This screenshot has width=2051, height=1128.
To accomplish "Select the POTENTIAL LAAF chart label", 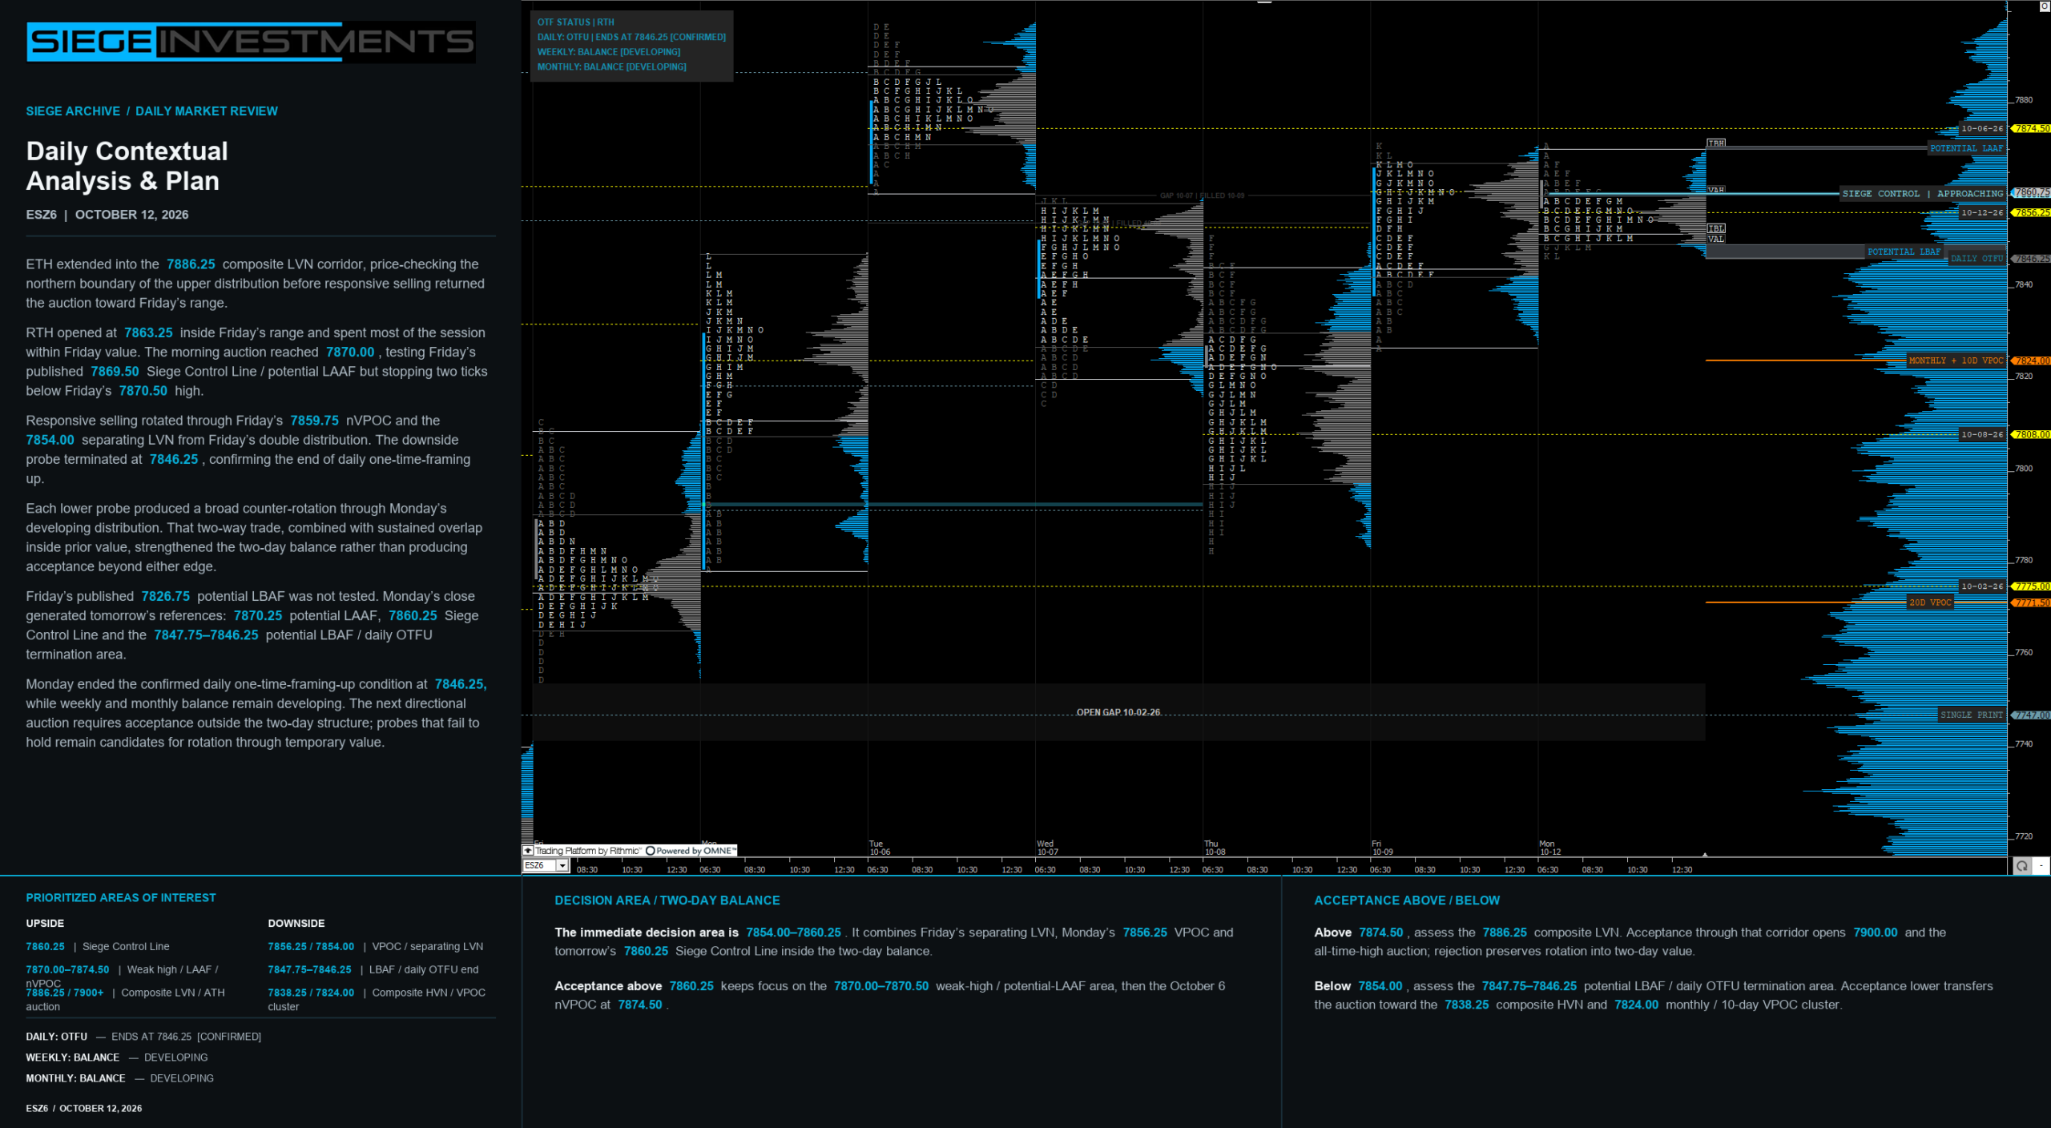I will tap(1966, 148).
